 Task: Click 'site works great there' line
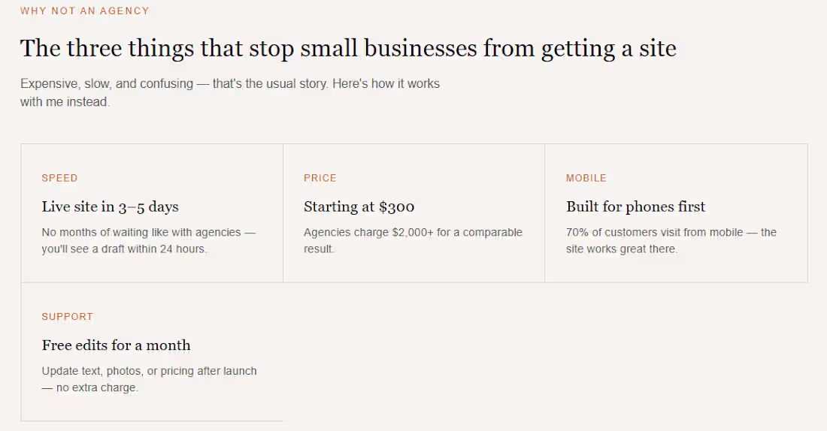click(x=622, y=249)
